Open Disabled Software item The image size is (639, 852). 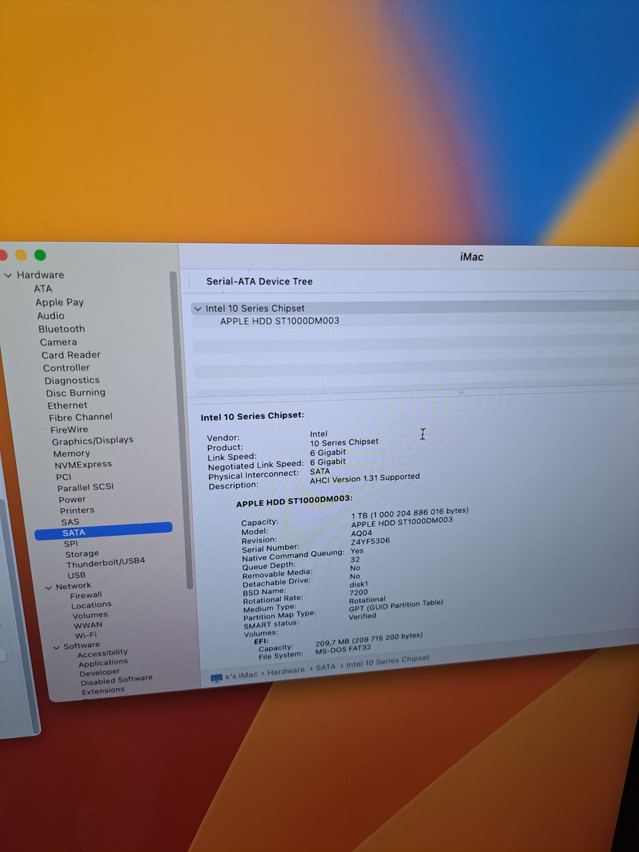[x=116, y=680]
